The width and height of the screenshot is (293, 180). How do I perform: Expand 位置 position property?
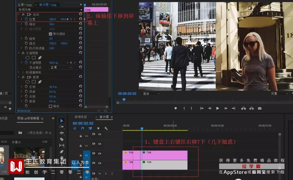pos(21,19)
